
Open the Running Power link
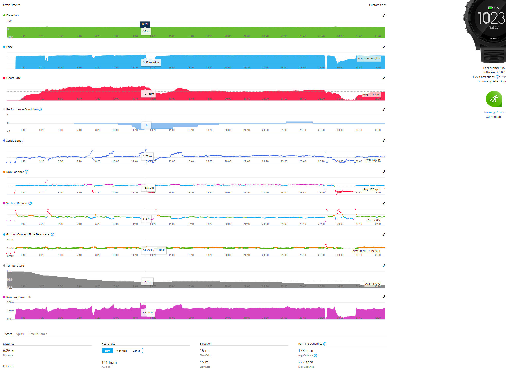click(x=494, y=112)
